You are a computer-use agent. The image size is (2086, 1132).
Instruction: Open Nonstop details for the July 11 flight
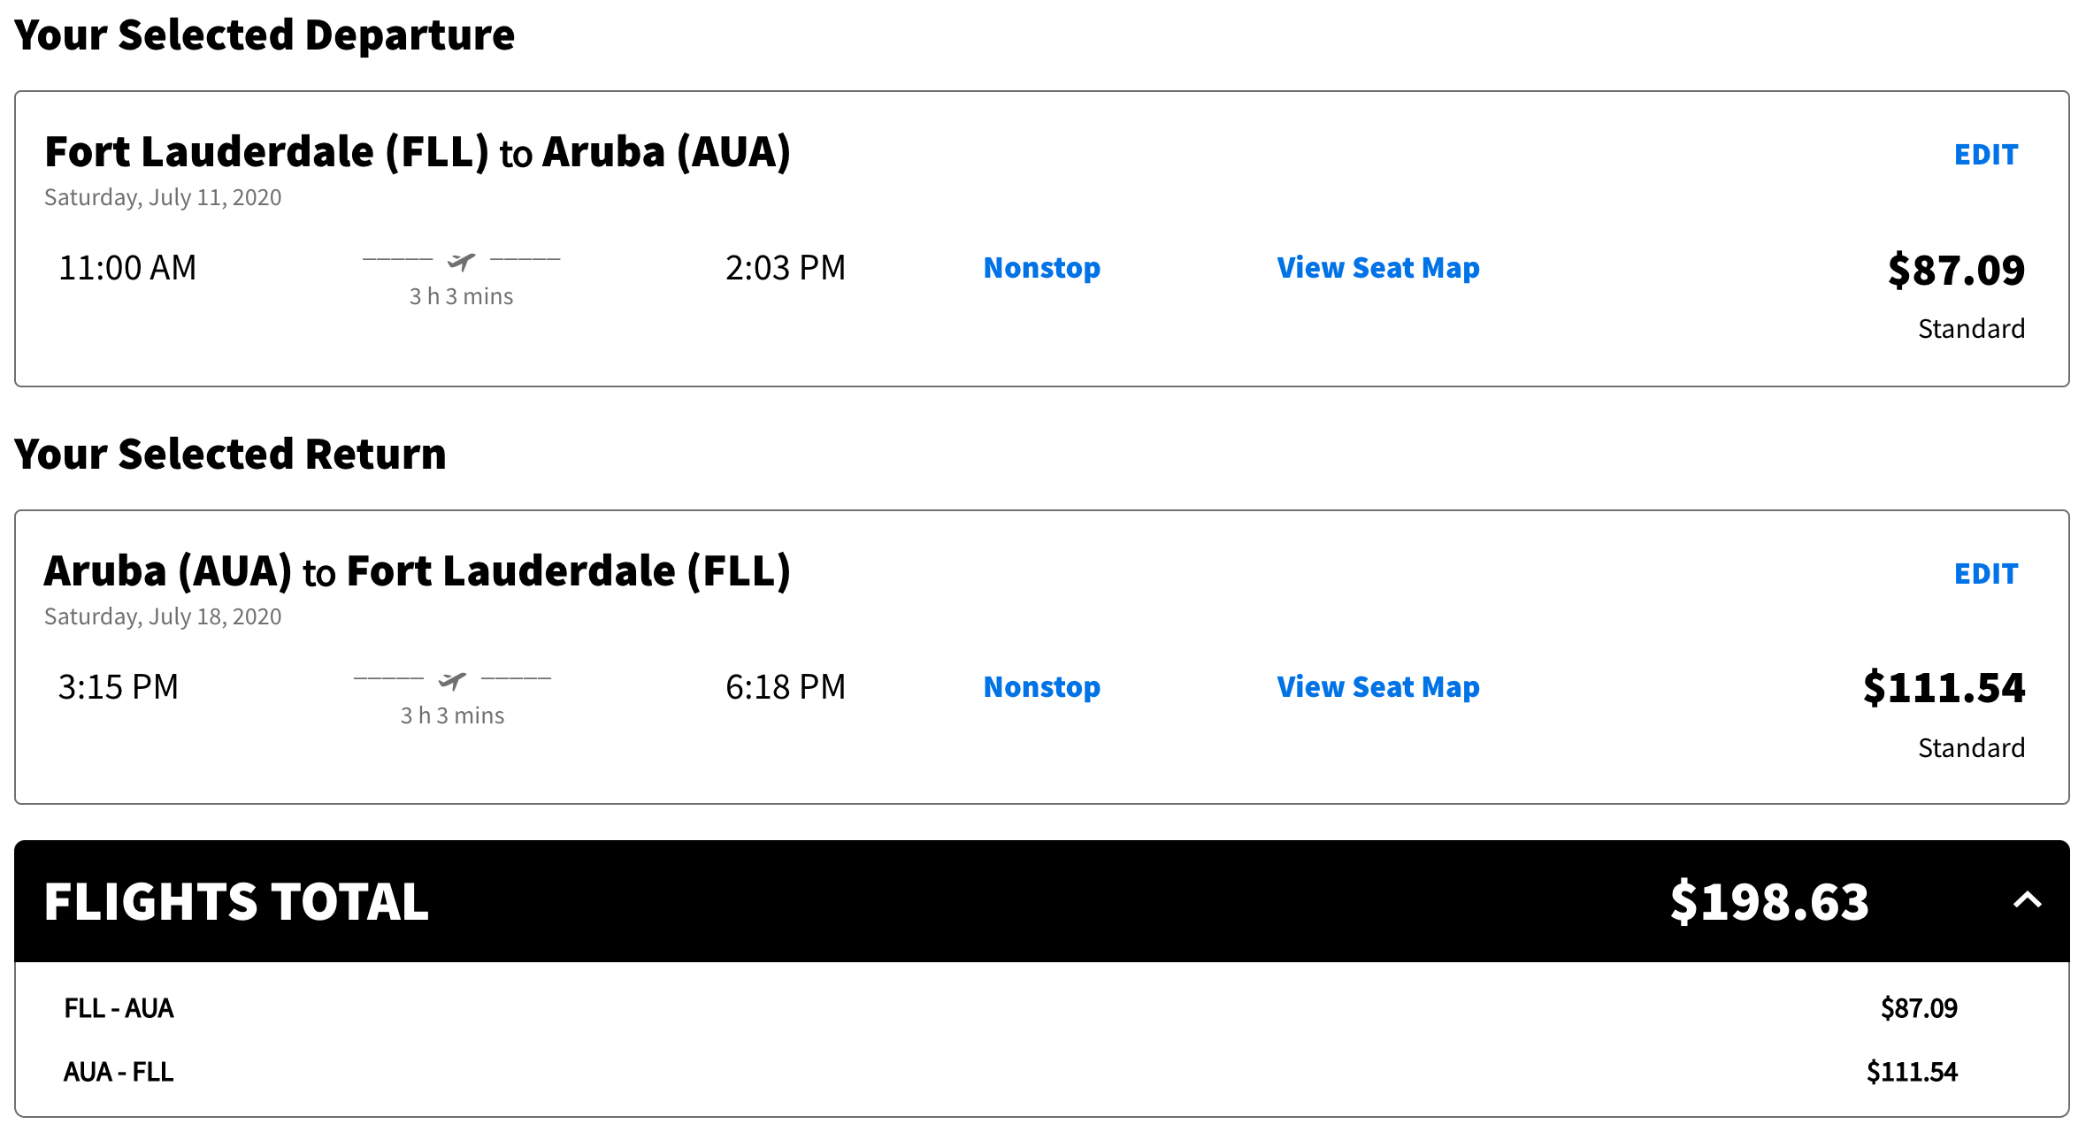point(1041,268)
